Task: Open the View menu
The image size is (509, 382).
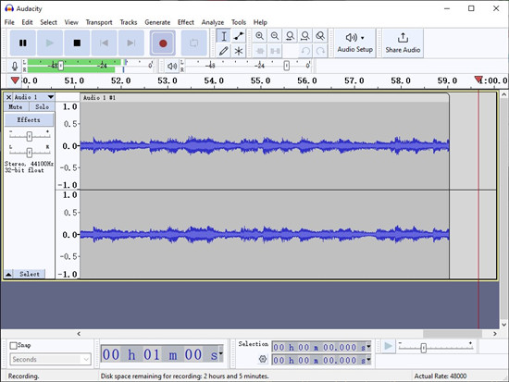Action: pos(71,22)
